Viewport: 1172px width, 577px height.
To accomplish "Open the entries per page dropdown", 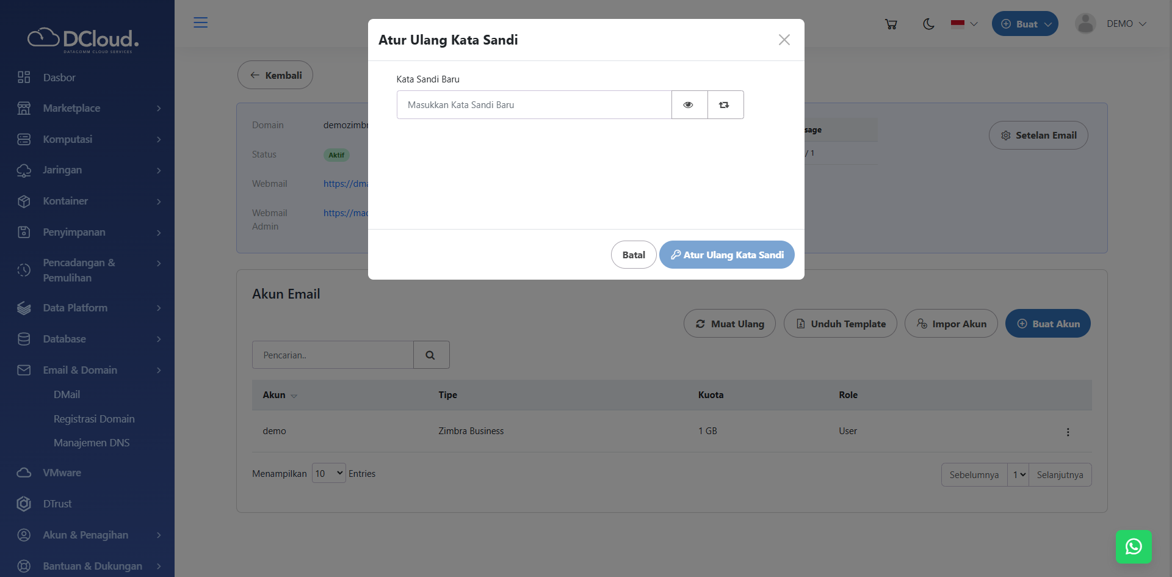I will point(328,473).
